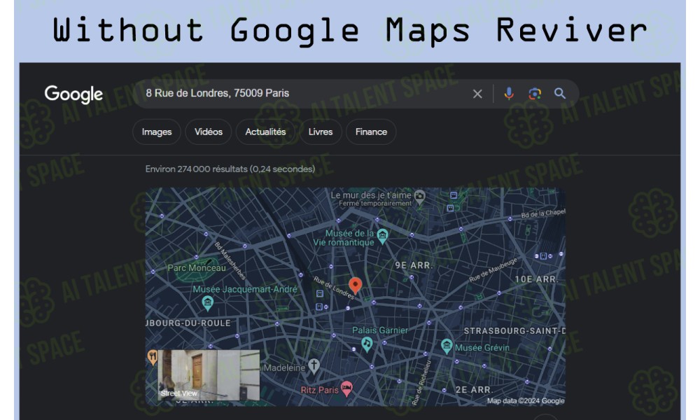Click the red location pin on the map
This screenshot has width=700, height=420.
[x=355, y=286]
